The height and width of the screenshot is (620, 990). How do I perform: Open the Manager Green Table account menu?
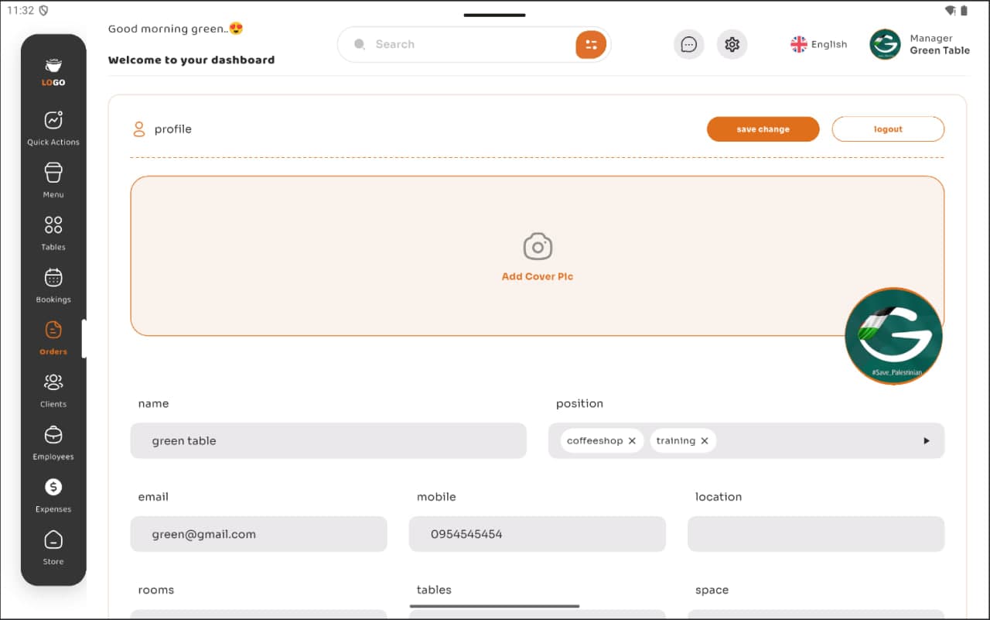[x=920, y=45]
